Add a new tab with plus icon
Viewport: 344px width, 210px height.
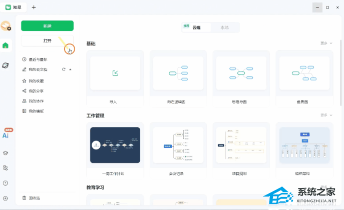tap(34, 7)
